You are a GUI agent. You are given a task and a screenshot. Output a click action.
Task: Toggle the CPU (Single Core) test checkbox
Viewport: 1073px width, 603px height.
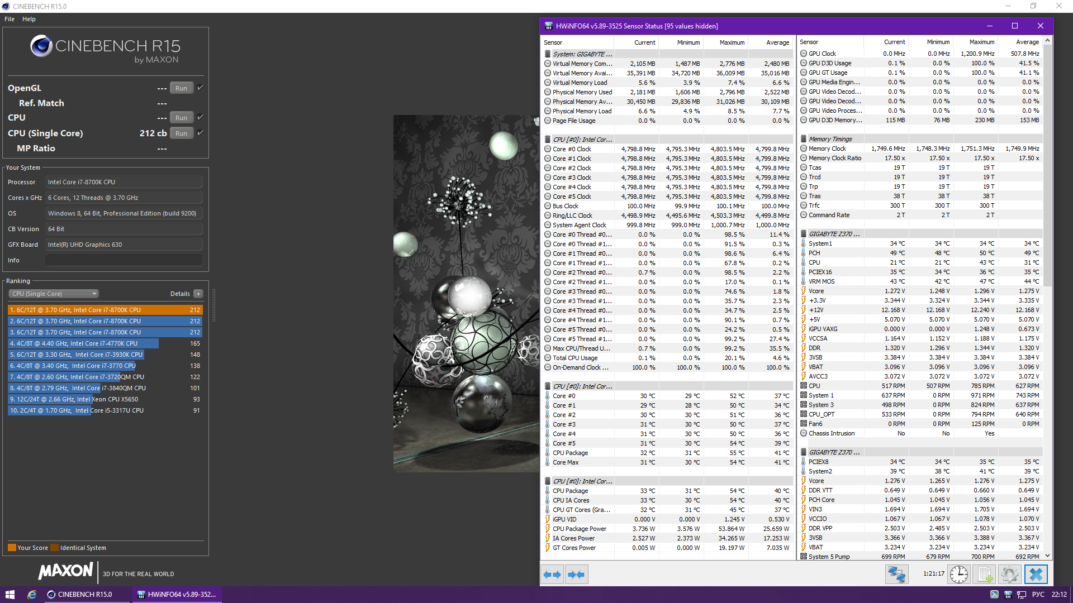[201, 133]
